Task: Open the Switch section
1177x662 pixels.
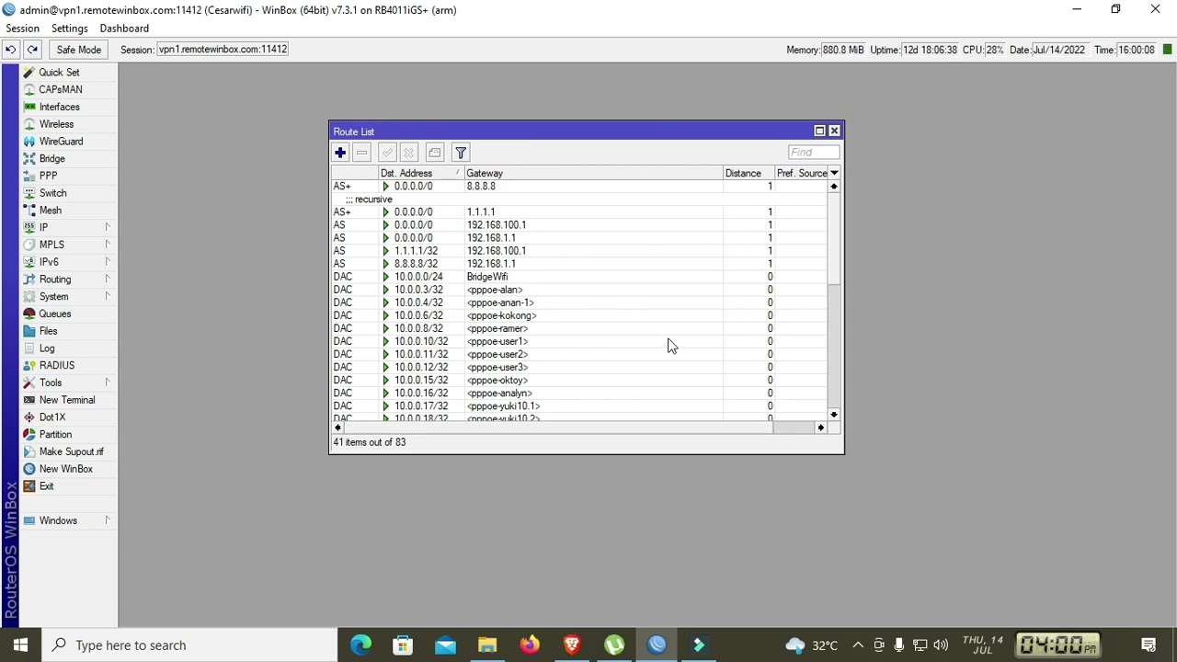Action: (52, 193)
